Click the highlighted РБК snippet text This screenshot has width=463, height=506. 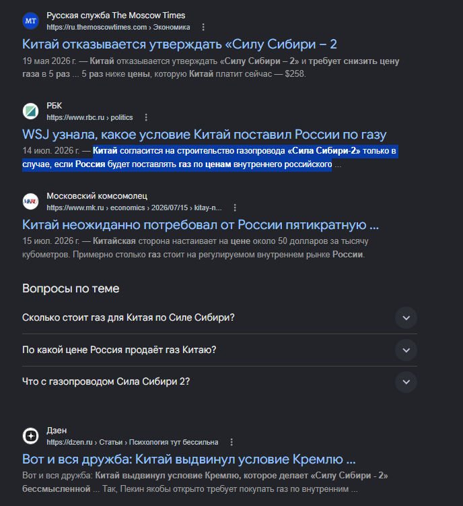(x=210, y=158)
